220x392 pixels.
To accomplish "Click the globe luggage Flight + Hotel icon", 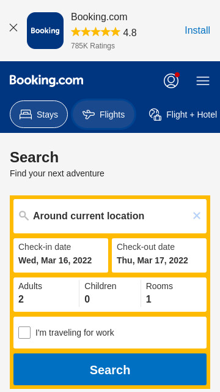I will 155,115.
